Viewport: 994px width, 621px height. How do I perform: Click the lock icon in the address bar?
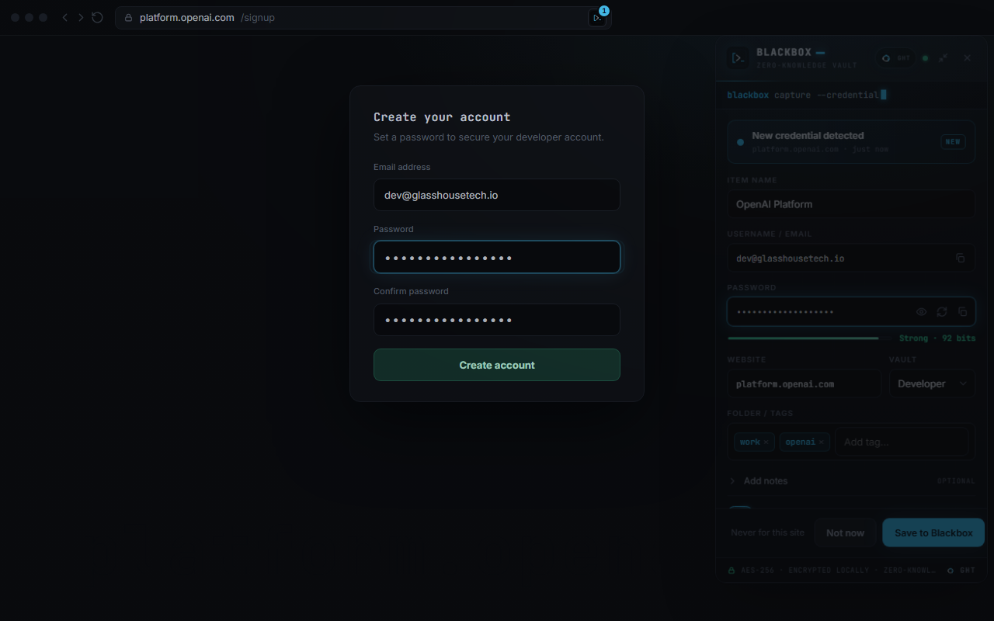click(129, 18)
